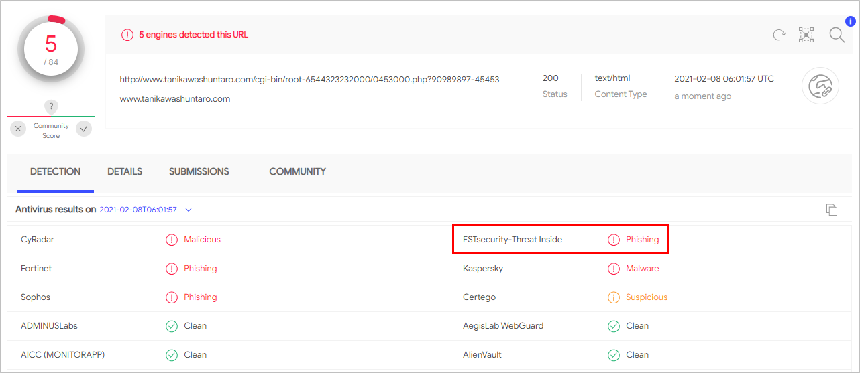Click the AICC (MONITORAPP) Clean check icon
This screenshot has width=860, height=373.
[172, 355]
